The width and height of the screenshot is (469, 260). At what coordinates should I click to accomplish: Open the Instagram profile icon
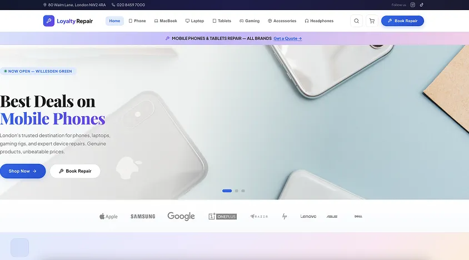412,5
